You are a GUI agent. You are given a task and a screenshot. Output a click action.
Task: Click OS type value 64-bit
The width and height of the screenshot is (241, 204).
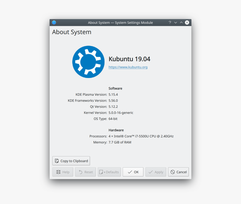(x=113, y=119)
